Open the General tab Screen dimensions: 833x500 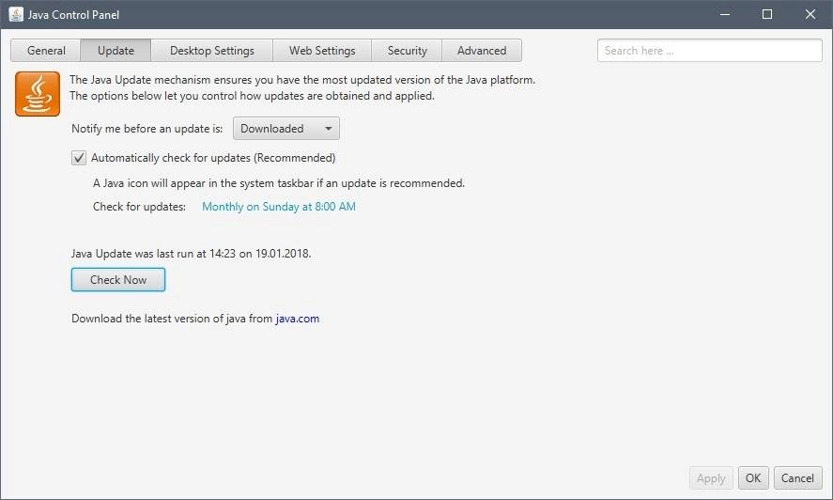(46, 51)
